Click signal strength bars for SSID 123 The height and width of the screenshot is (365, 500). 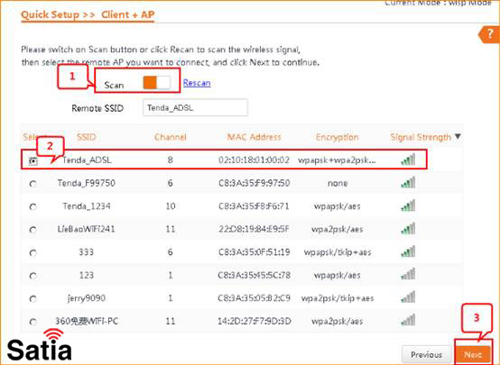coord(408,274)
